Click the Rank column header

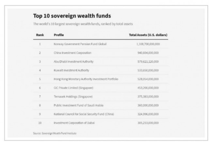click(40, 35)
